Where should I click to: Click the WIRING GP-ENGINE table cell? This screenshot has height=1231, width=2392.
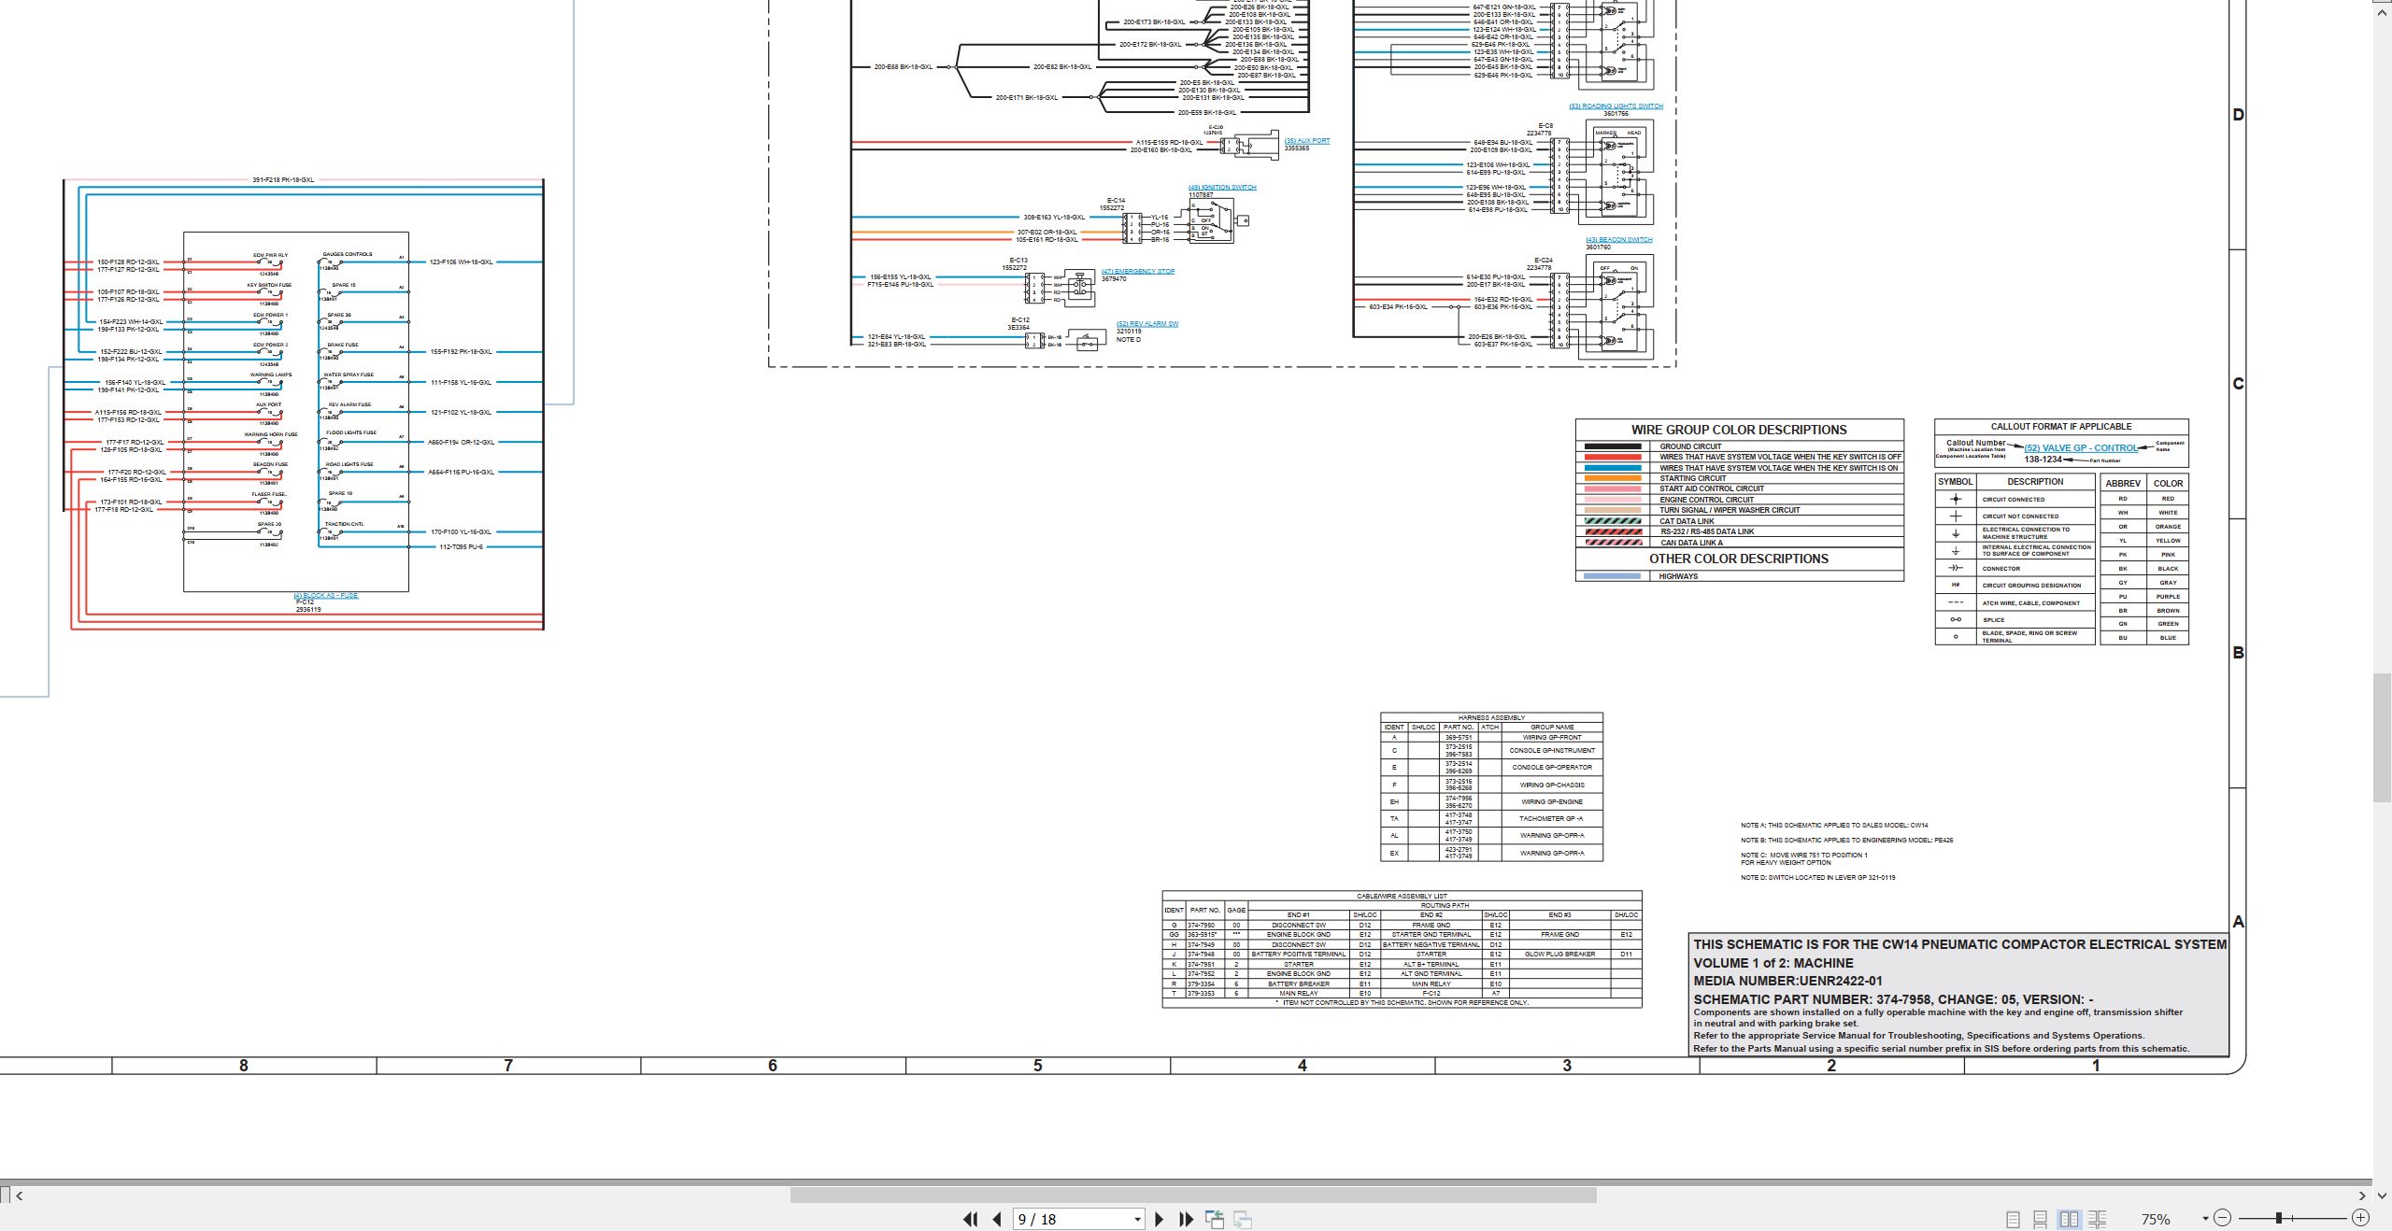(1552, 802)
